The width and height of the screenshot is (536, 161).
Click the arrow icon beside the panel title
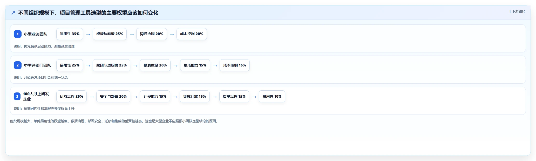click(x=13, y=13)
